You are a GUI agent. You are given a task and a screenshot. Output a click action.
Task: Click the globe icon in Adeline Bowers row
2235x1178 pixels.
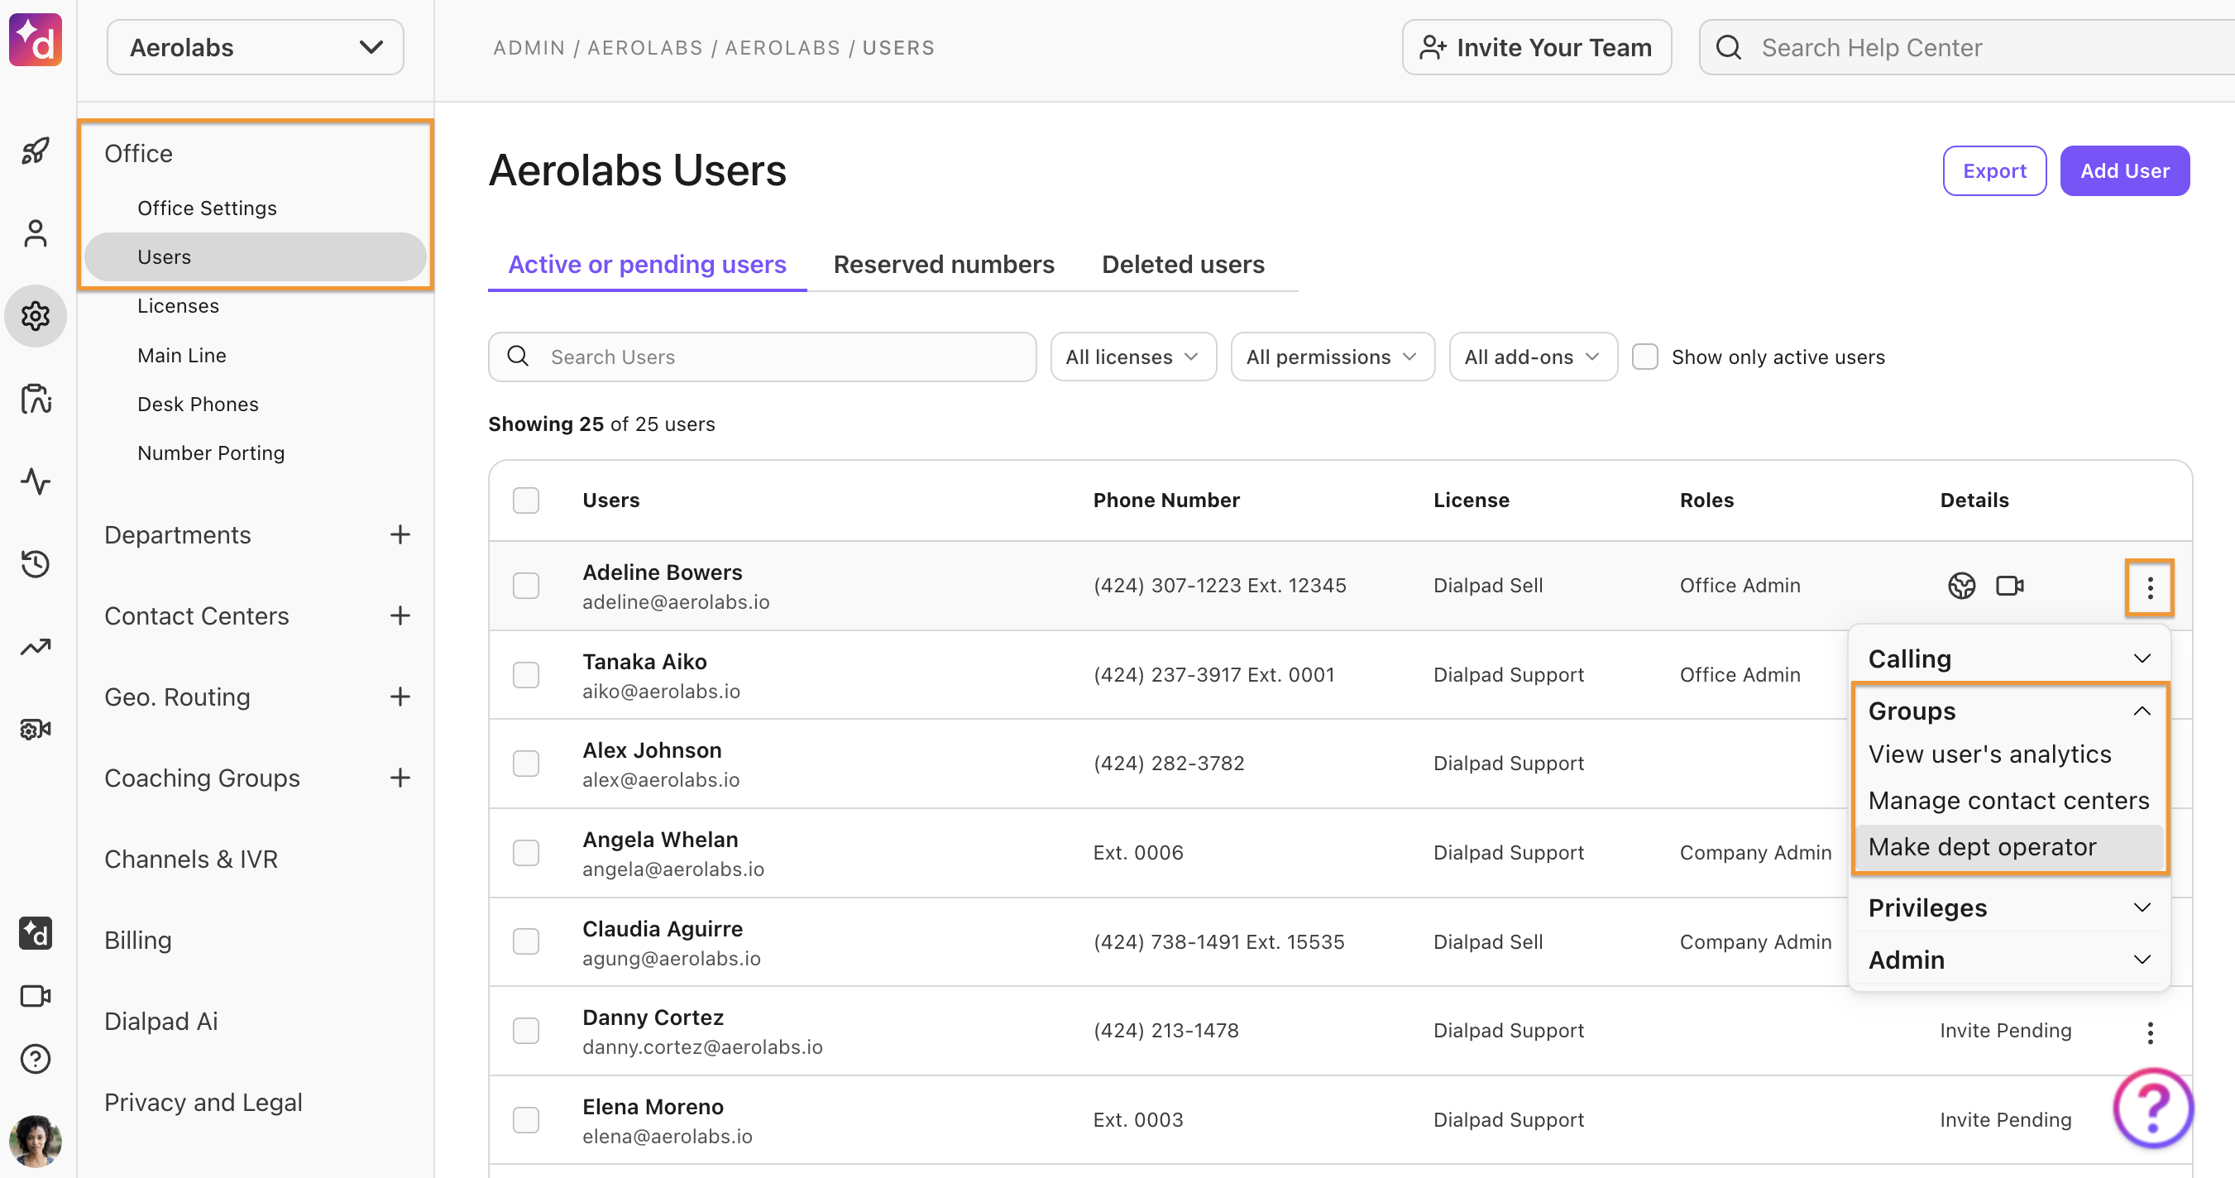(1962, 586)
